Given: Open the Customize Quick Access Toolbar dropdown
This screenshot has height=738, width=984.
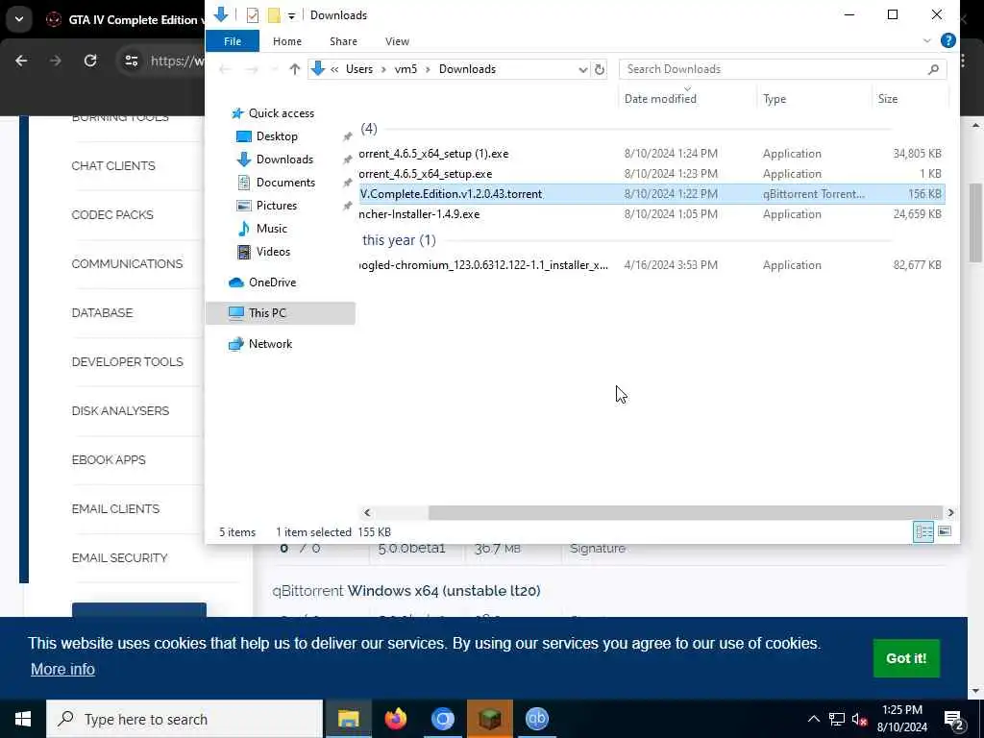Looking at the screenshot, I should (x=291, y=15).
